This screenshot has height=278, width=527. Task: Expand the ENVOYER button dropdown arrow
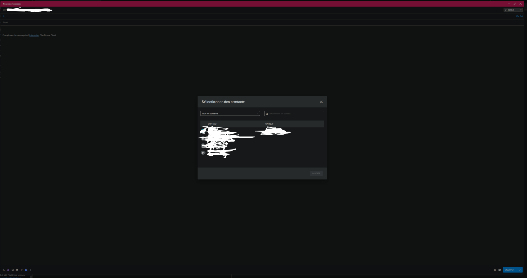point(520,270)
